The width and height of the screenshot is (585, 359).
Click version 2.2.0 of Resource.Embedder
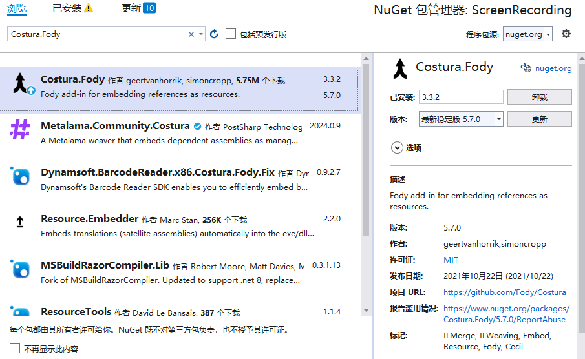click(x=332, y=219)
